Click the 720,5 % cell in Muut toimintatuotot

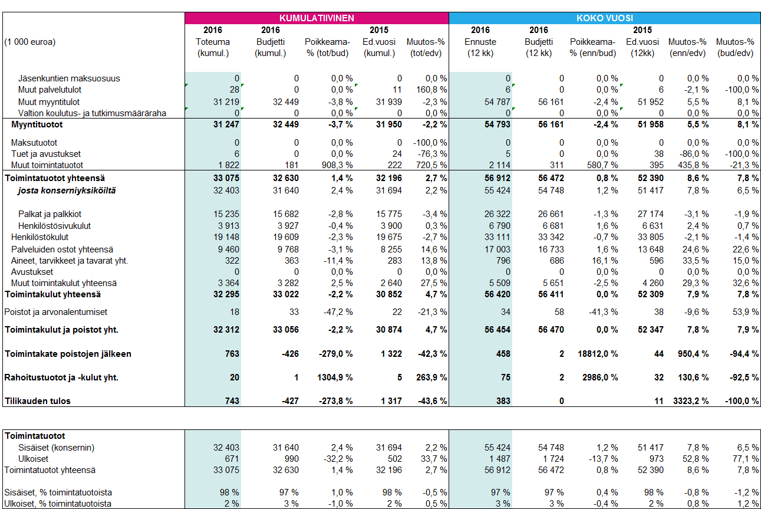click(x=431, y=165)
